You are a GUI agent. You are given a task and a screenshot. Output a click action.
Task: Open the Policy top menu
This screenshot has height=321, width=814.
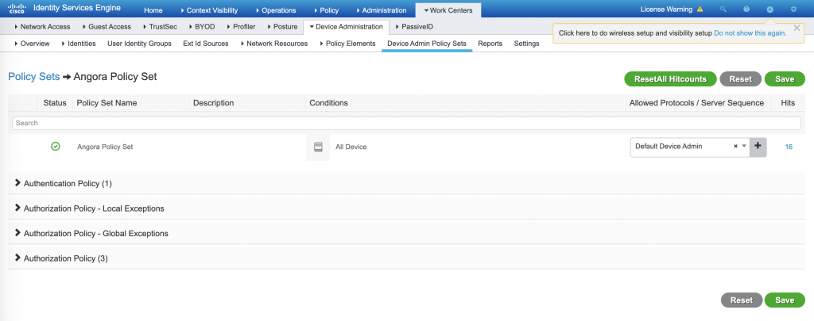coord(327,10)
